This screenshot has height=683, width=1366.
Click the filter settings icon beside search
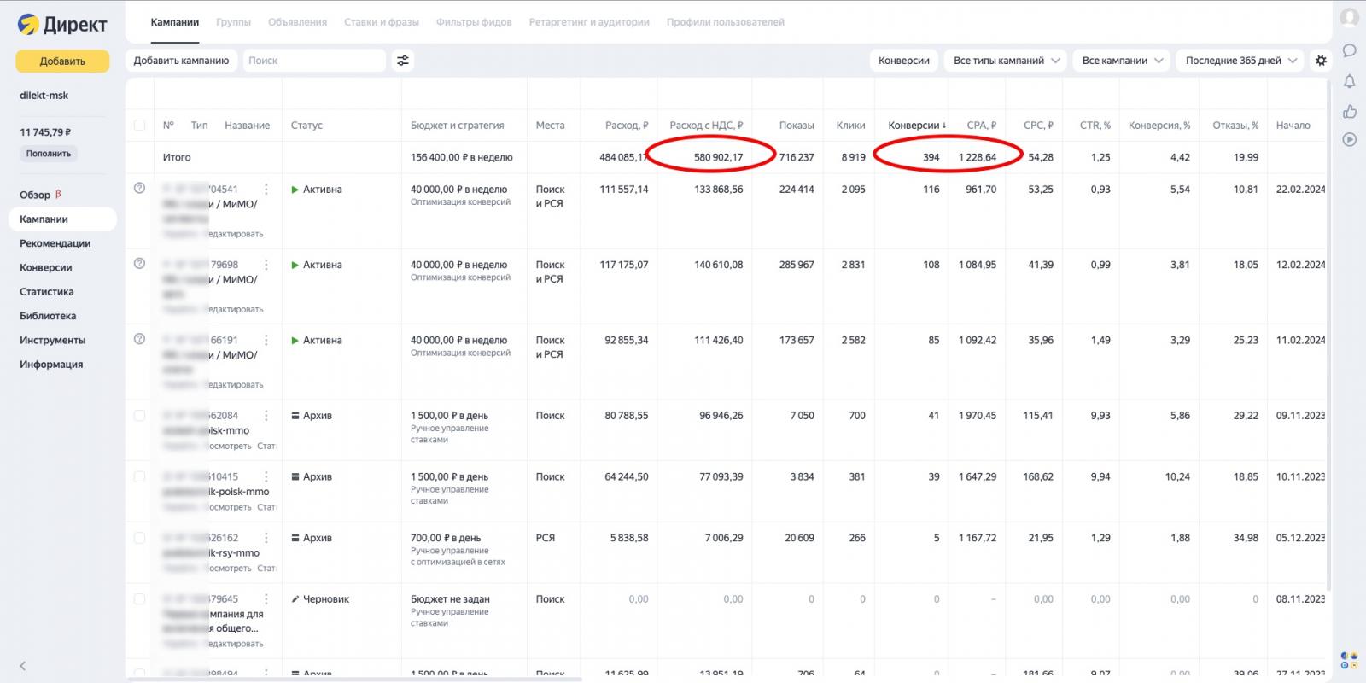click(x=403, y=61)
